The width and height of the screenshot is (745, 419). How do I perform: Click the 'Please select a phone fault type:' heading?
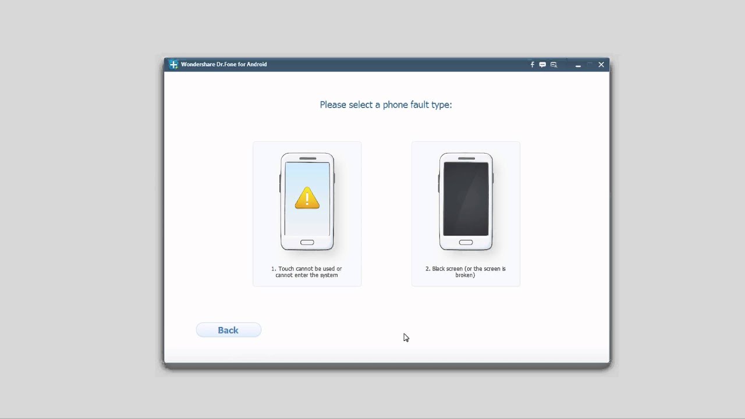pos(386,105)
